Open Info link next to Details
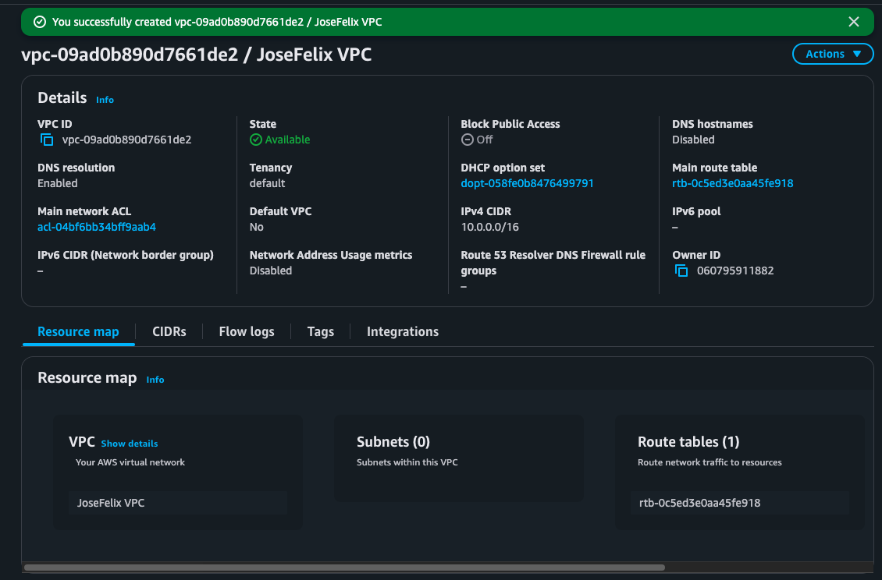The image size is (882, 580). point(105,100)
